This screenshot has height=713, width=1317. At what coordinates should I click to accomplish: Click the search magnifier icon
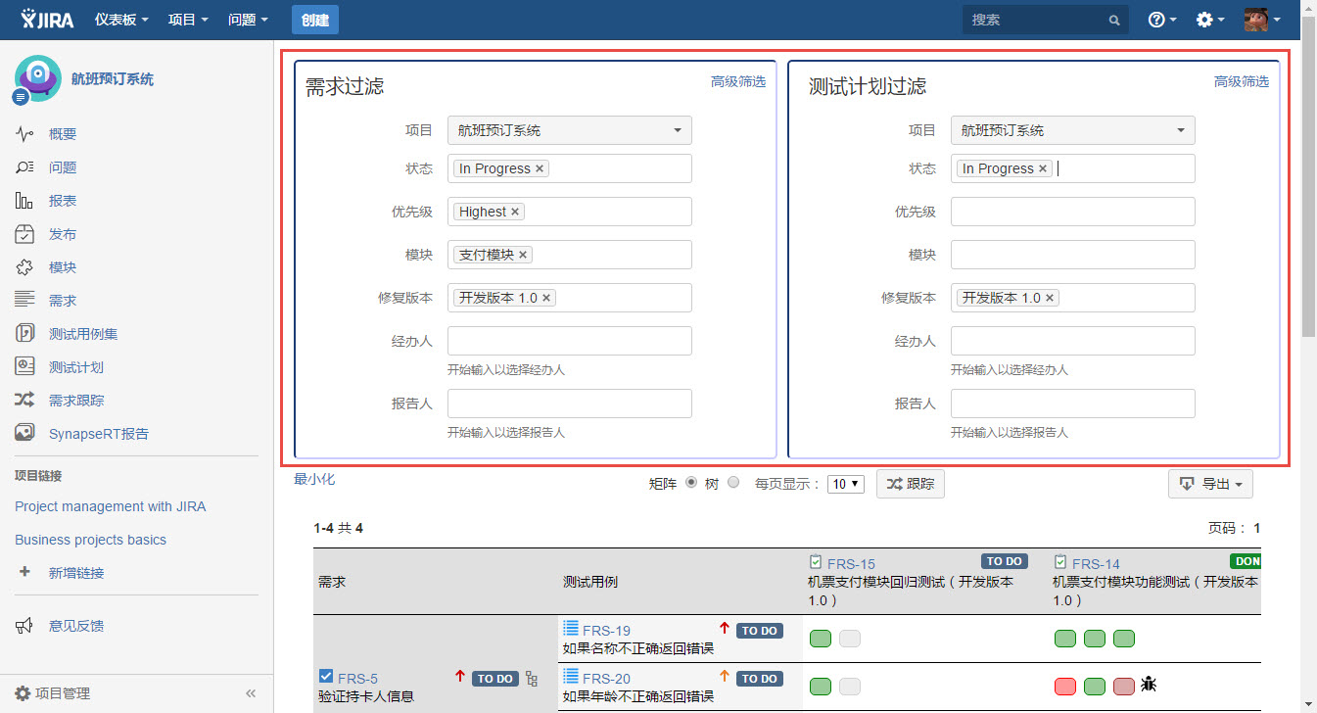(1114, 20)
